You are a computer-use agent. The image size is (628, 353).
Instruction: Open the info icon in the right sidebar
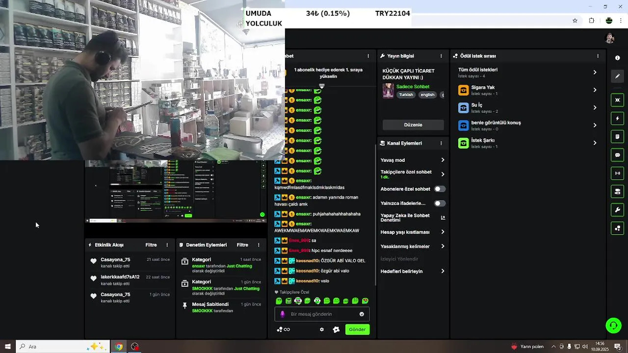point(617,58)
